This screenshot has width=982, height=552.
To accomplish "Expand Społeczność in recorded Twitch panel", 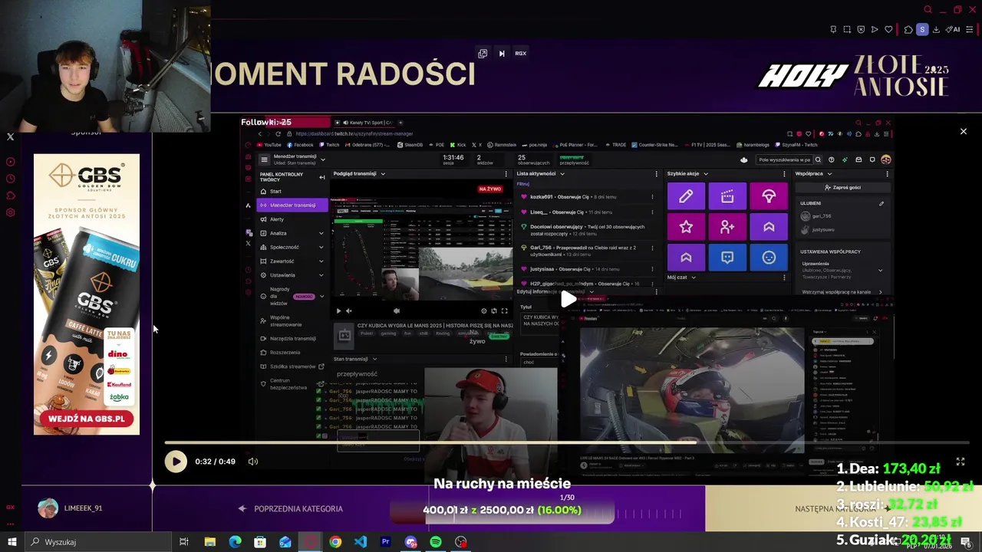I will coord(292,247).
